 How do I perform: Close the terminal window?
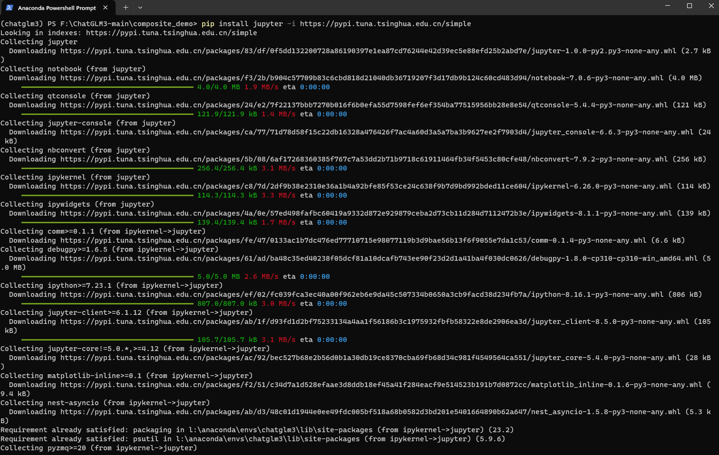(x=711, y=6)
